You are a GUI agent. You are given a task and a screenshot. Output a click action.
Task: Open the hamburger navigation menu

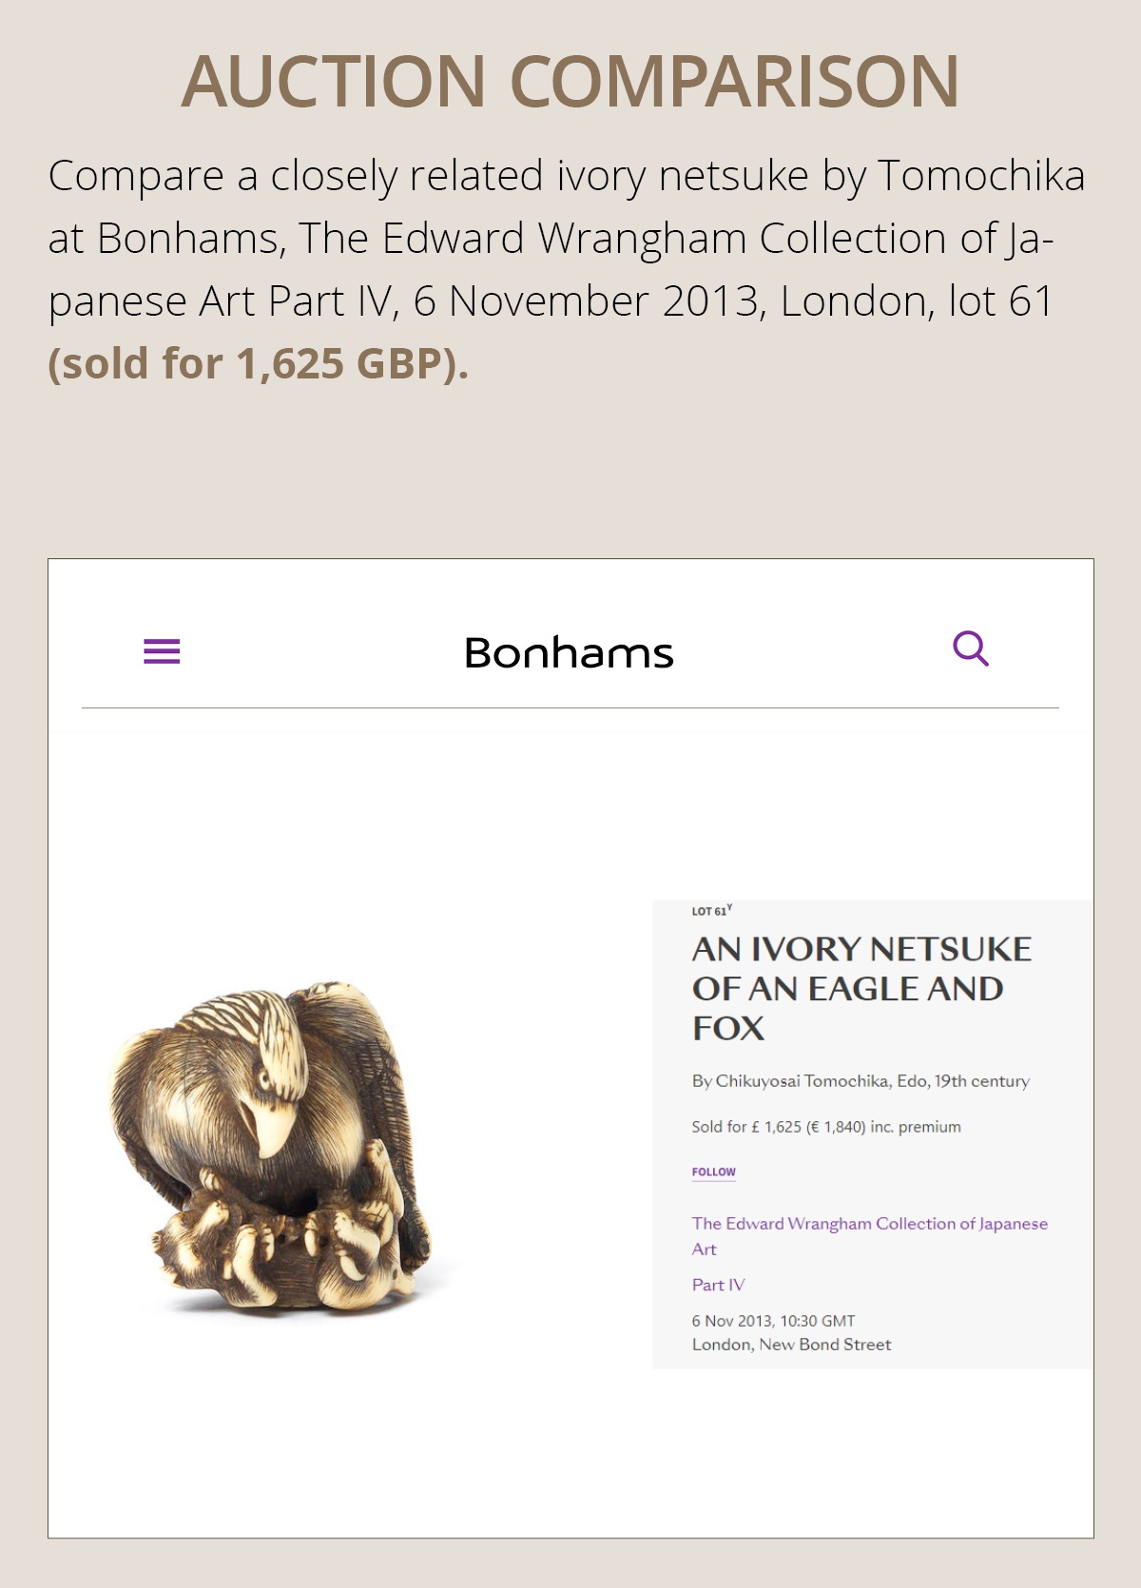(162, 651)
